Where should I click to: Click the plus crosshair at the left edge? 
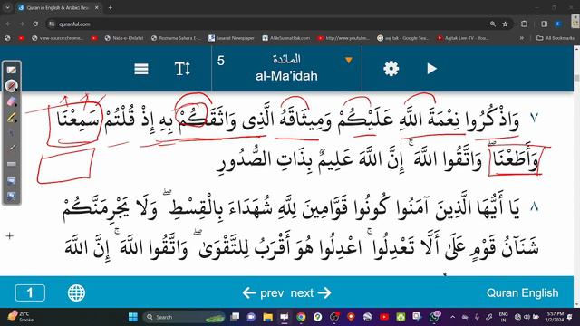10,235
